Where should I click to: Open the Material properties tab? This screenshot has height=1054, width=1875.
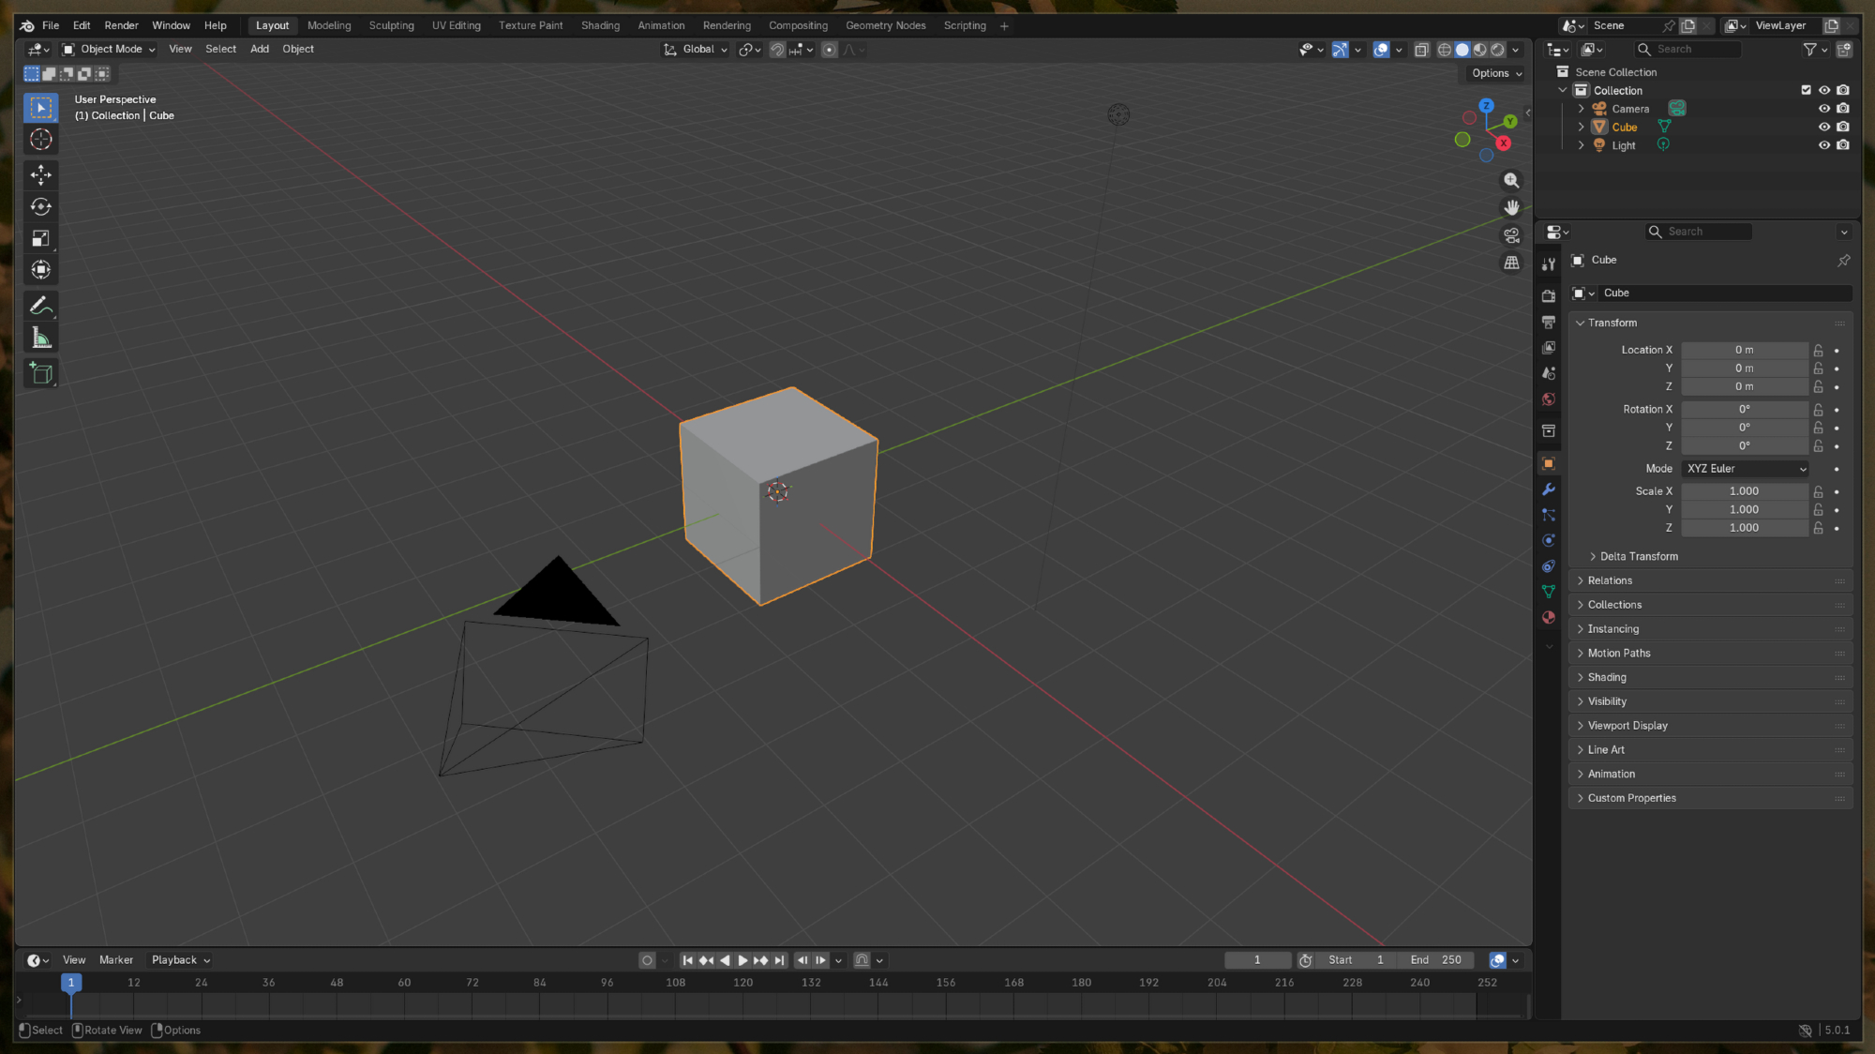(1549, 617)
